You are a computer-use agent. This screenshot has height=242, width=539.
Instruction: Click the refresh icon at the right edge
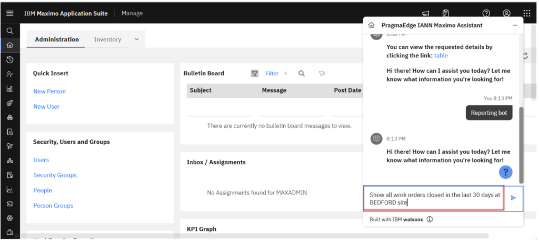point(525,56)
